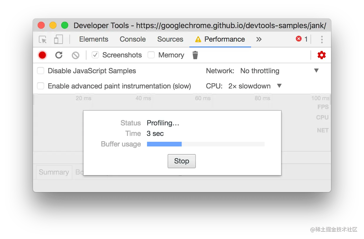Viewport: 364px width, 239px height.
Task: Click the red error count indicator
Action: (302, 39)
